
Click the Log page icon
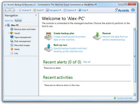click(12, 53)
